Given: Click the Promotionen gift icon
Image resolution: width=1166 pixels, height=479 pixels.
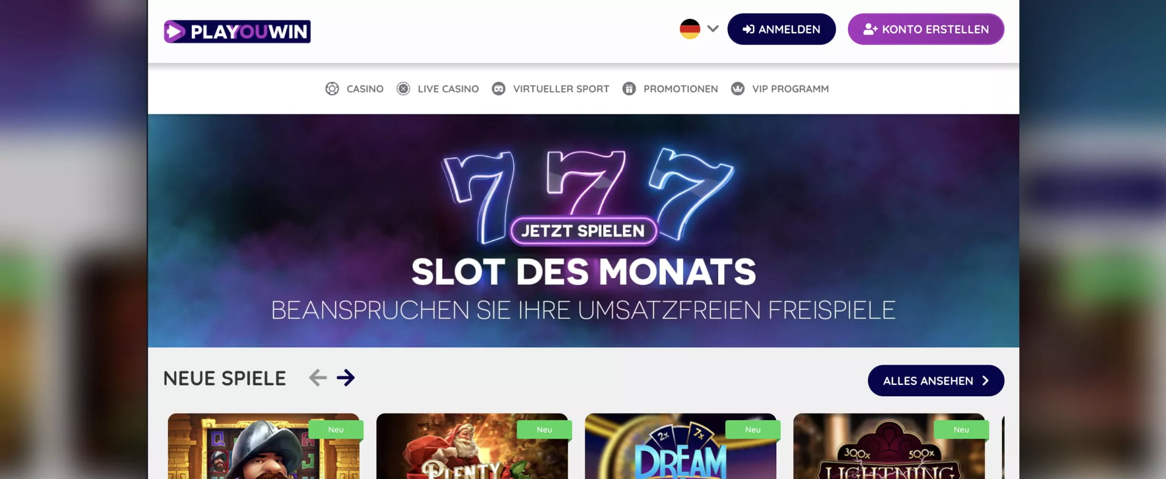Looking at the screenshot, I should [629, 89].
